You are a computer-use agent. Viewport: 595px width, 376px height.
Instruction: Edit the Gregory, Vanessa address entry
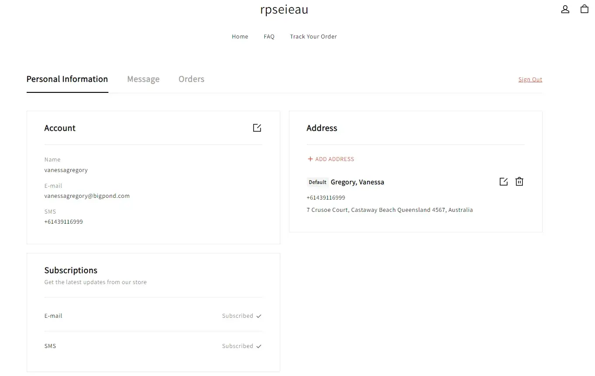click(x=503, y=182)
